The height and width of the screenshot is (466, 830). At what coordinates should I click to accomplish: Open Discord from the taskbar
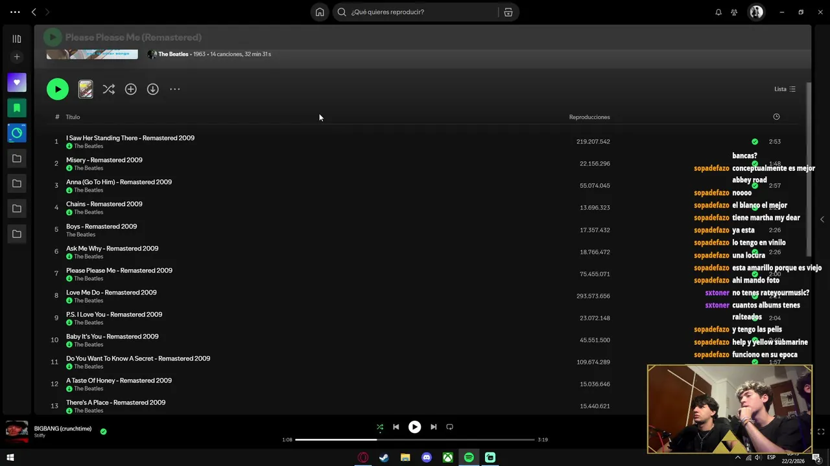[x=426, y=458]
